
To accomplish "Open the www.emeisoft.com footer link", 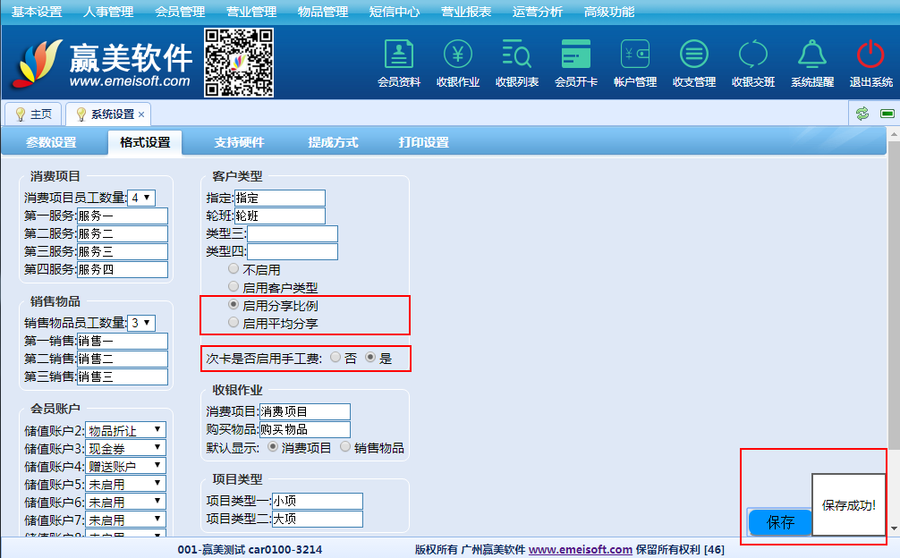I will (x=580, y=549).
